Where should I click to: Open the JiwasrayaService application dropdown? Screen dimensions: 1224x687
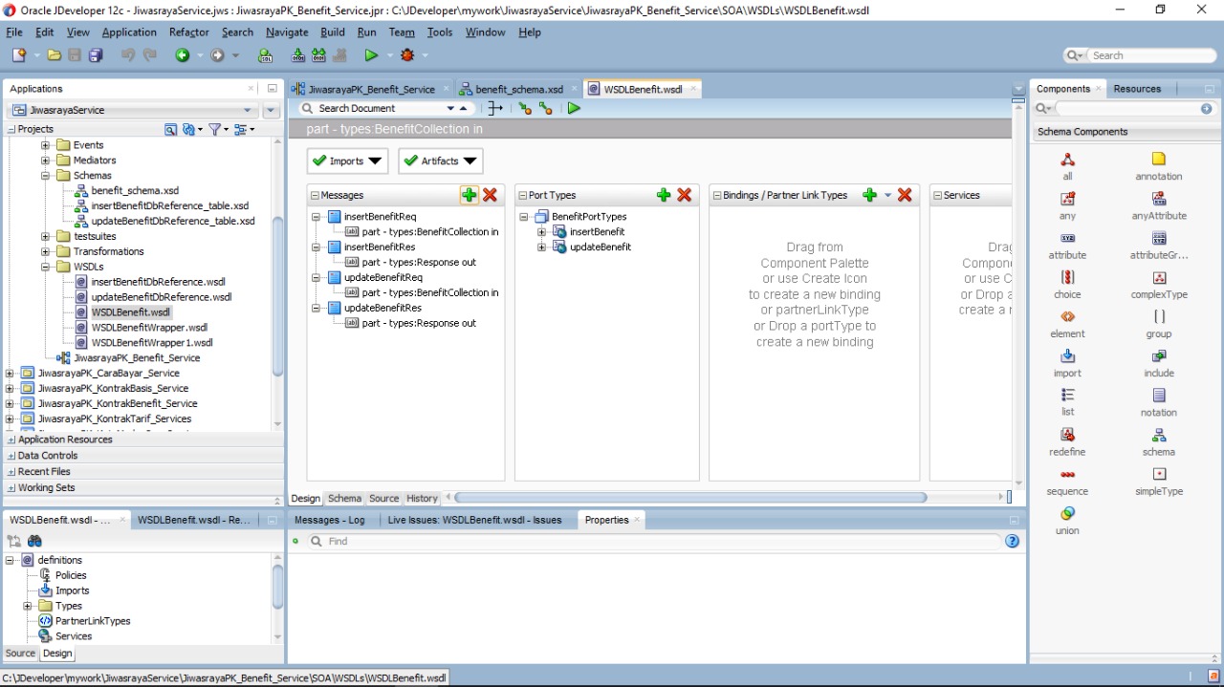pyautogui.click(x=248, y=110)
